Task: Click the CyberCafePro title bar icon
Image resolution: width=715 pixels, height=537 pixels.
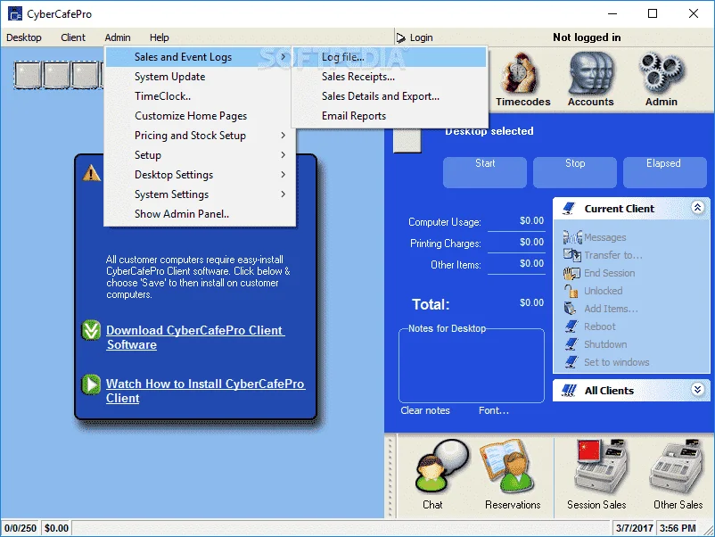Action: (15, 13)
